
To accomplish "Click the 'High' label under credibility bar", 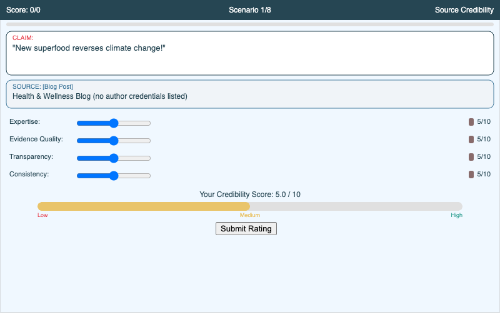I will click(456, 215).
